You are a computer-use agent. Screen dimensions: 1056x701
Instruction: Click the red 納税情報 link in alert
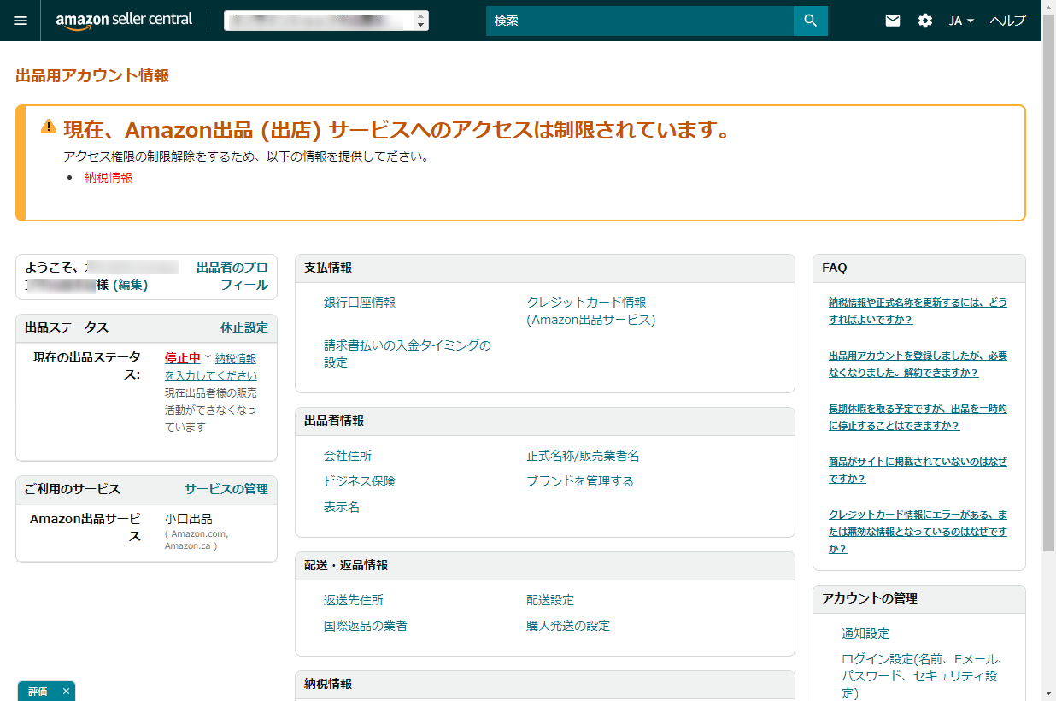coord(109,178)
